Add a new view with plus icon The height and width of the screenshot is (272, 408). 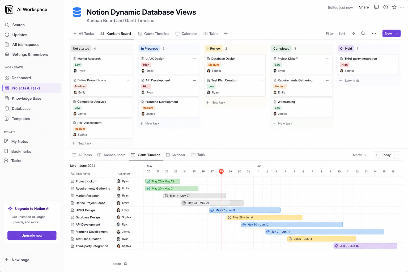pos(226,33)
